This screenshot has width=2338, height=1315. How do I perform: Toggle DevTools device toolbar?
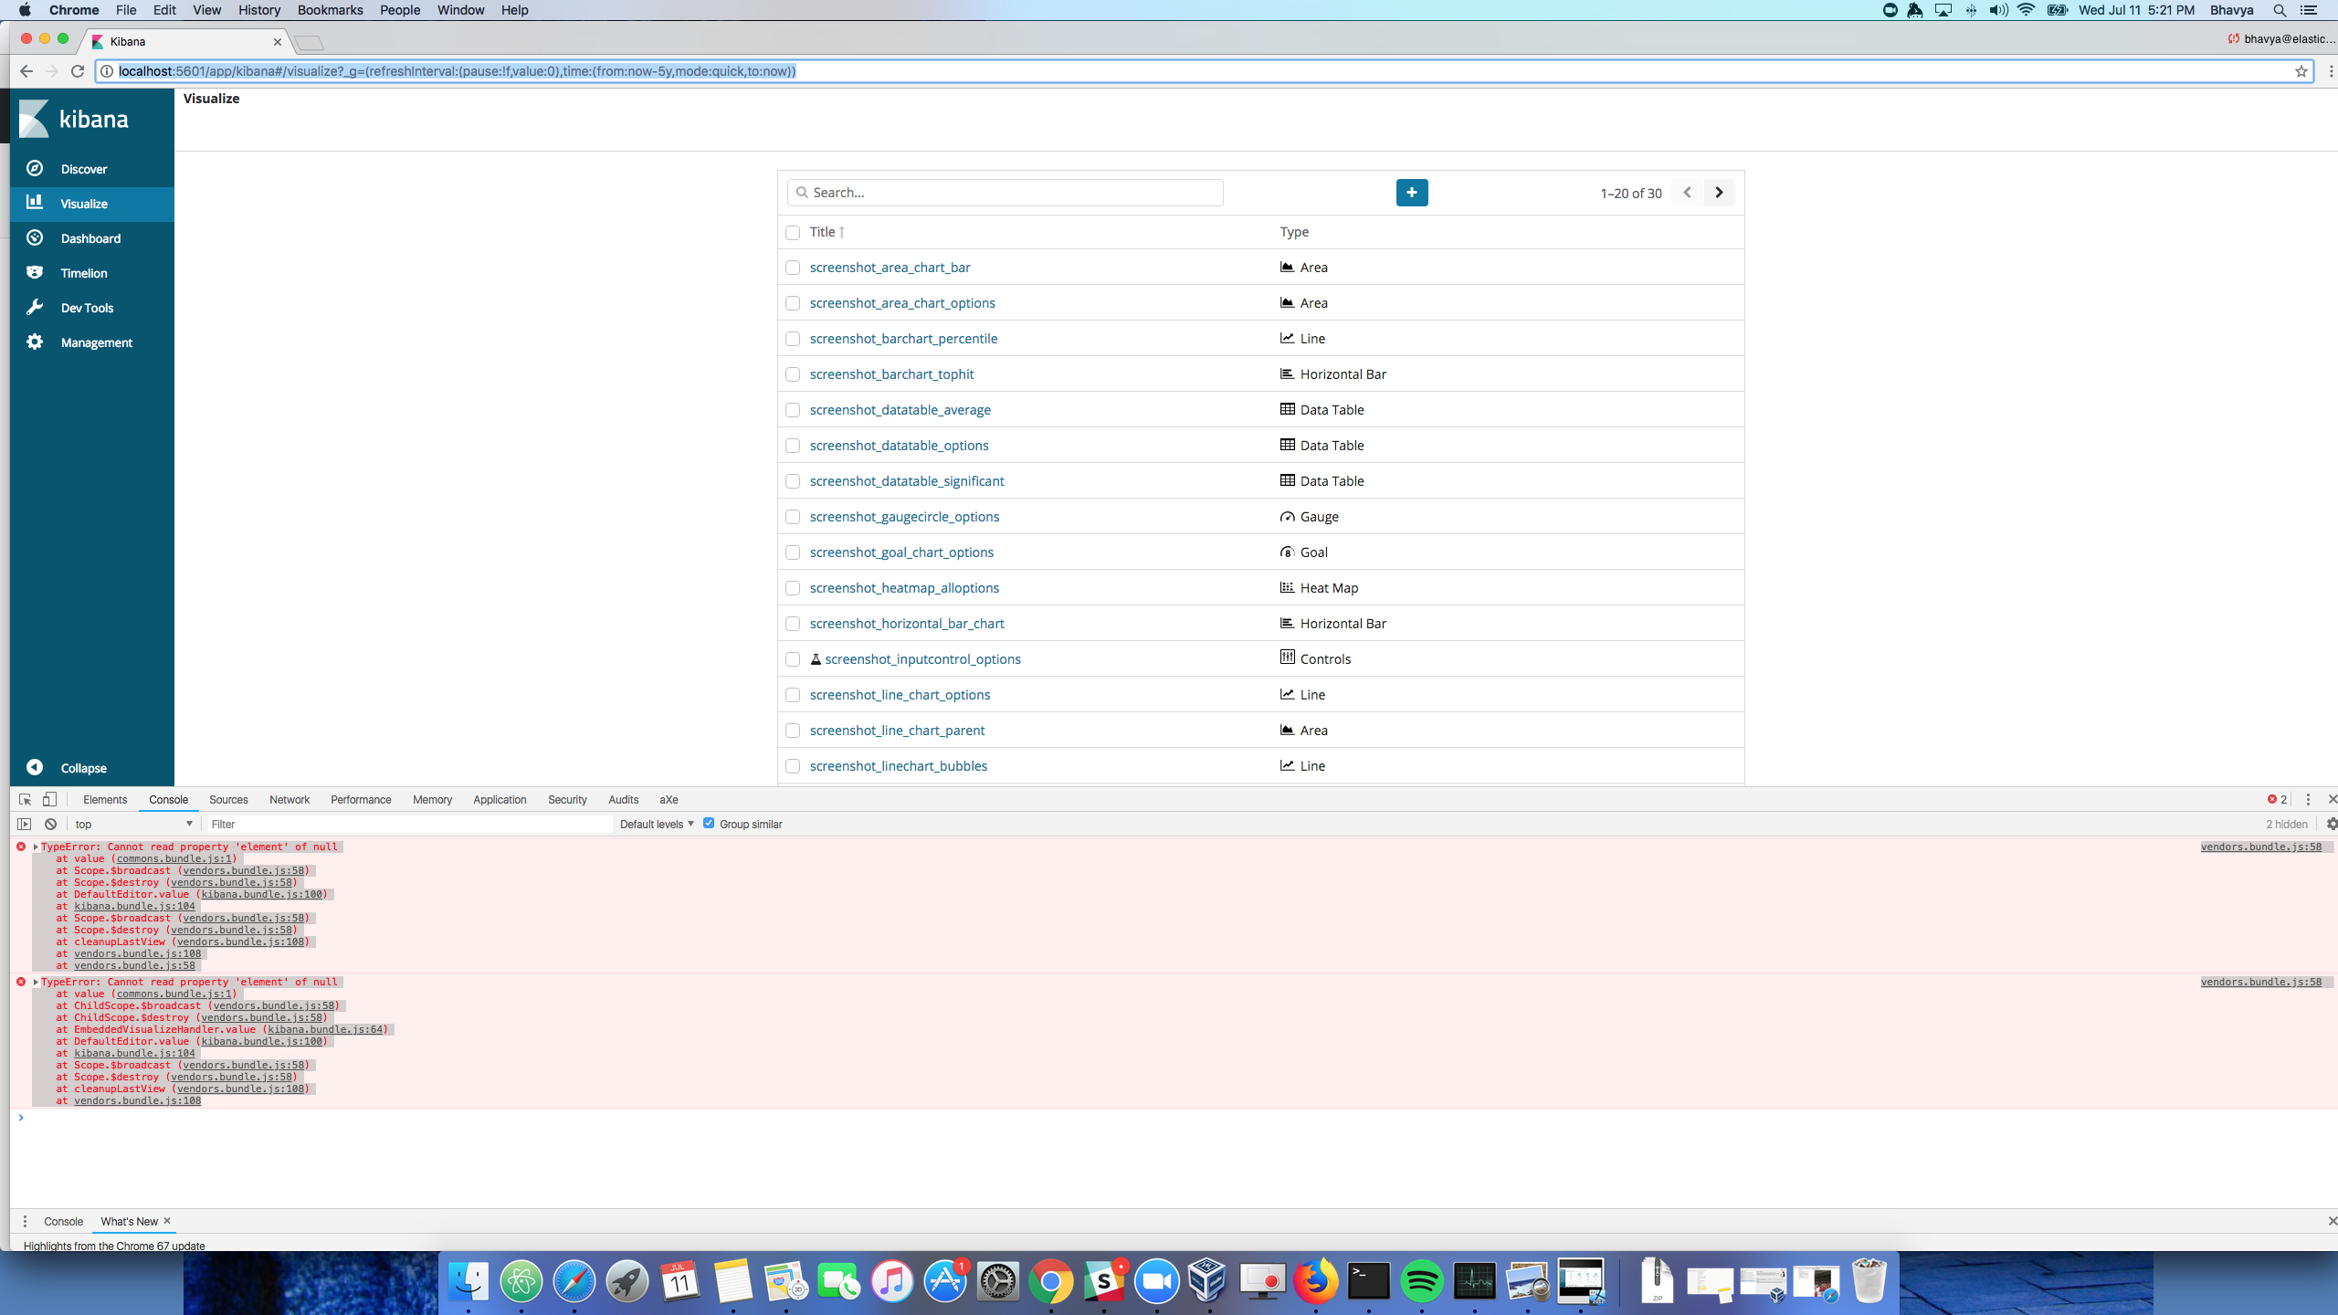[49, 799]
